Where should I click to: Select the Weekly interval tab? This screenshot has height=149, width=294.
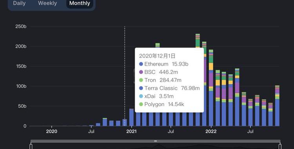click(x=47, y=3)
